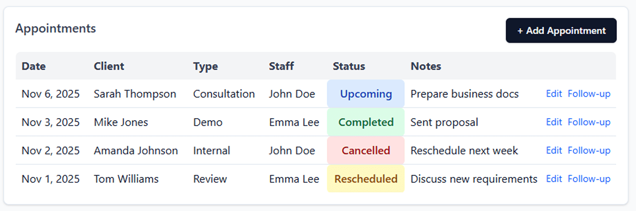The height and width of the screenshot is (211, 636).
Task: Open Follow-up for Sarah Thompson
Action: click(x=589, y=94)
